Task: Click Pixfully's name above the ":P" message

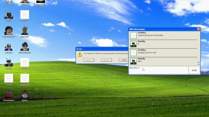Action: 141,41
